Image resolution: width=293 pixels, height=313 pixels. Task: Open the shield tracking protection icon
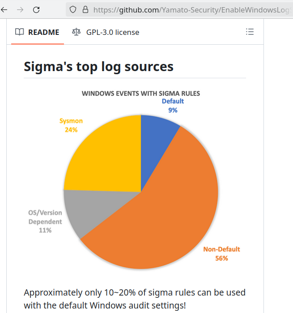[73, 9]
